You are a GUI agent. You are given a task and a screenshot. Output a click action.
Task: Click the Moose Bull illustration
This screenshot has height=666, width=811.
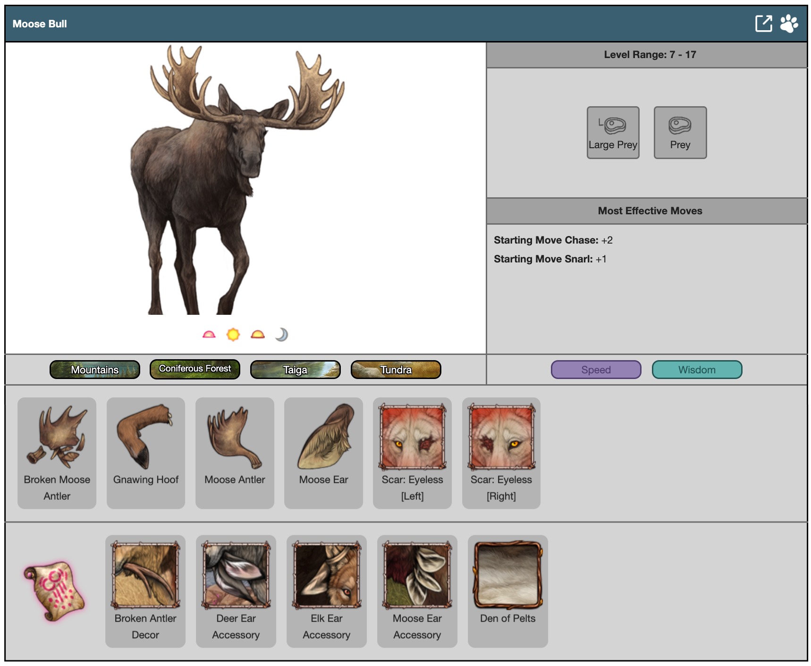click(x=236, y=179)
